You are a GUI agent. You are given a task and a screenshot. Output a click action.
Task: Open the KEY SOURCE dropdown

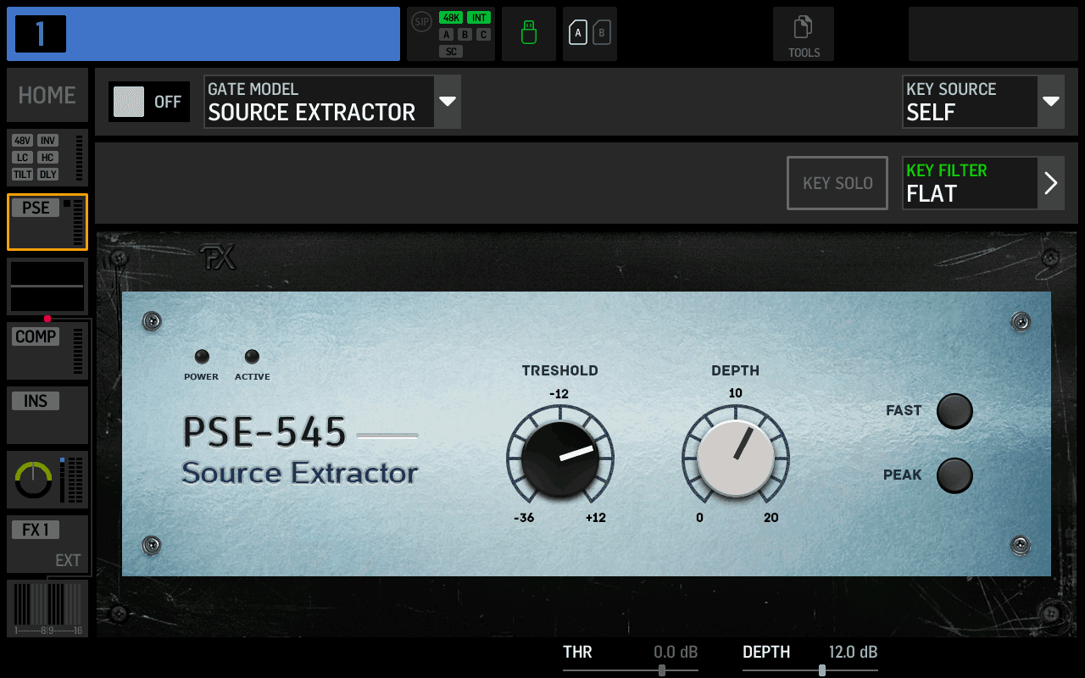tap(983, 102)
